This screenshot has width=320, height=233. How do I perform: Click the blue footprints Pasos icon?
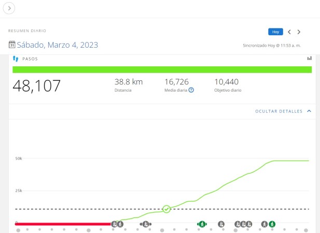[x=16, y=59]
